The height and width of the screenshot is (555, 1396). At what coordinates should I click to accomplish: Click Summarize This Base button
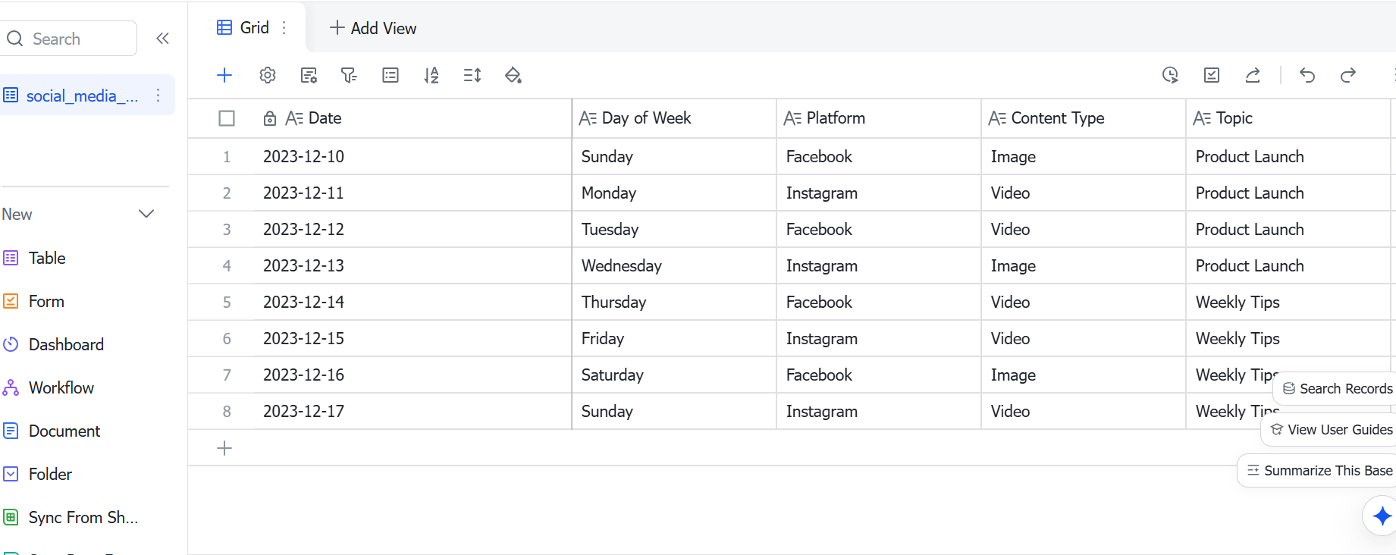coord(1319,470)
